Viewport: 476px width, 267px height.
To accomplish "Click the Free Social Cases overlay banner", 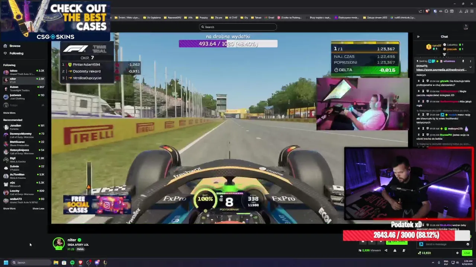I will pos(97,205).
